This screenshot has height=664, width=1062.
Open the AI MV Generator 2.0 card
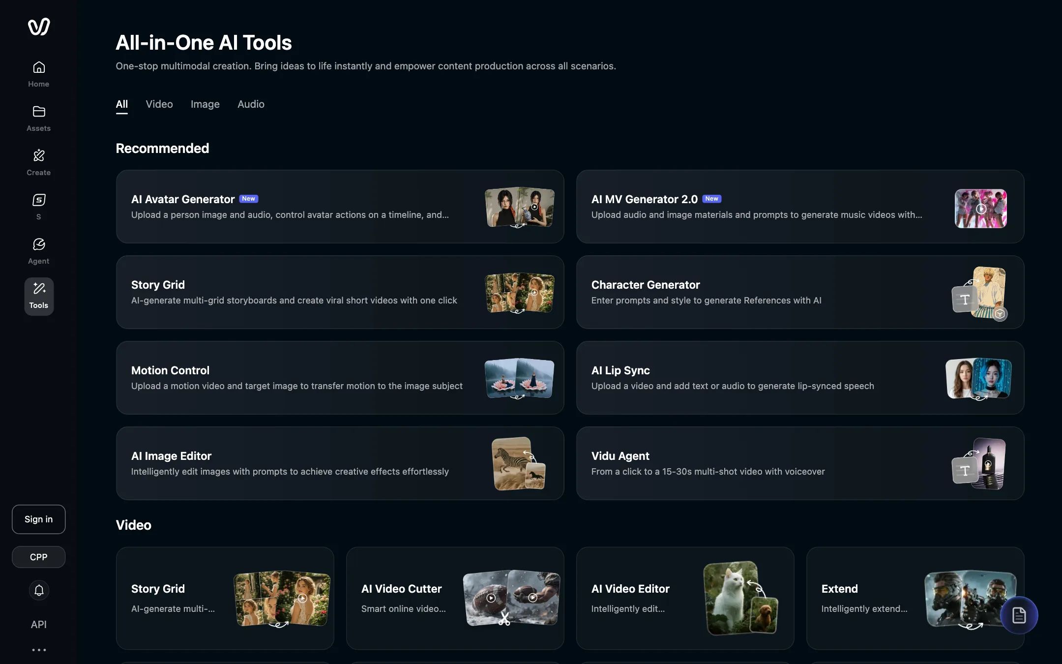800,207
